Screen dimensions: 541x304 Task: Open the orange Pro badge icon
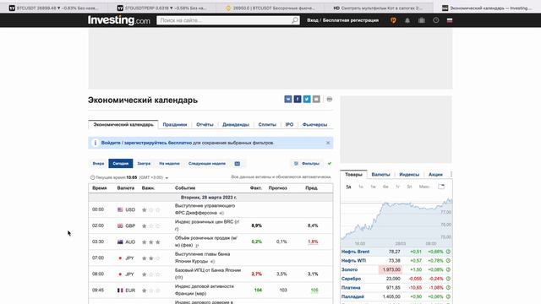coord(393,20)
